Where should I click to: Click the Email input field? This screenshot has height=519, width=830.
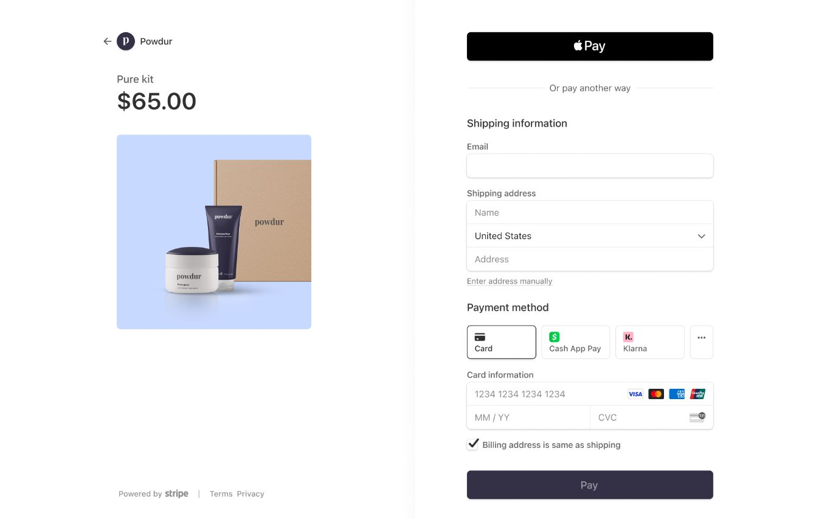[x=590, y=165]
